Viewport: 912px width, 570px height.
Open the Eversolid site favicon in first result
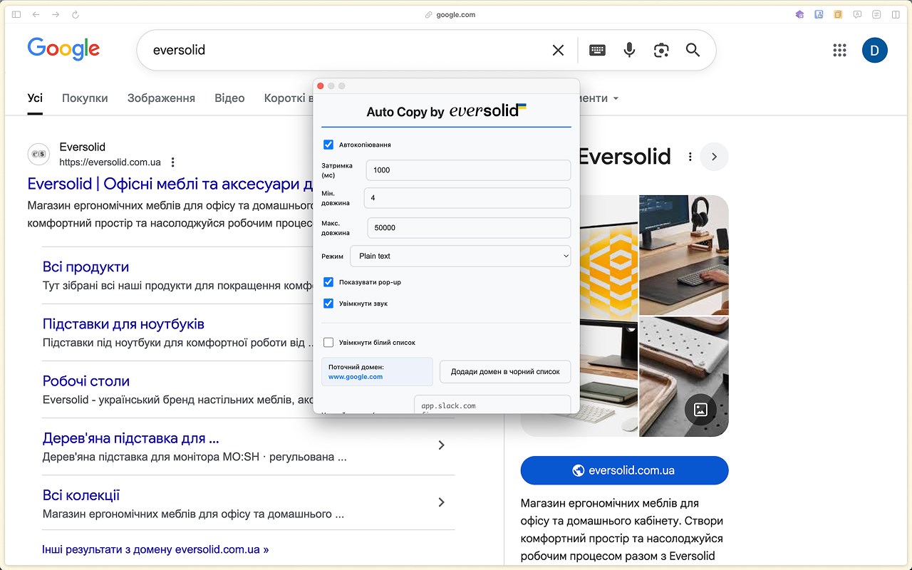pyautogui.click(x=38, y=154)
